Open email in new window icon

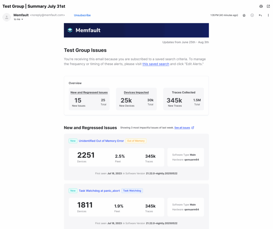[x=268, y=6]
